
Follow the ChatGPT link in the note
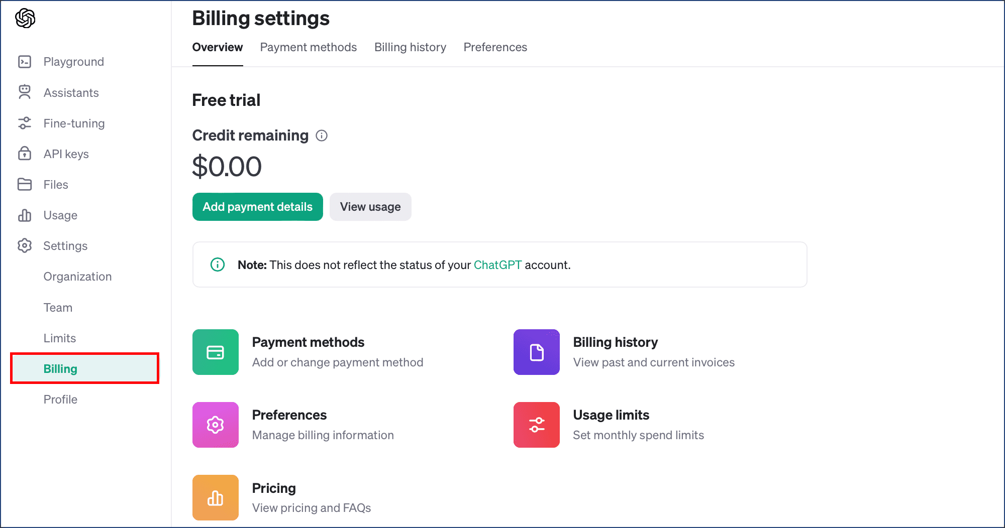coord(497,265)
